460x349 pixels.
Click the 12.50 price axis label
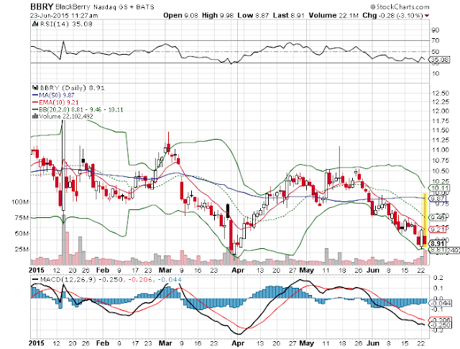pos(440,94)
